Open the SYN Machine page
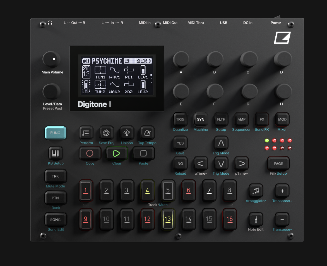Viewport: 327px width, 266px height. click(x=201, y=119)
